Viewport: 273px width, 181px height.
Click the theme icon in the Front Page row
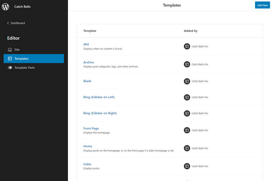point(187,130)
